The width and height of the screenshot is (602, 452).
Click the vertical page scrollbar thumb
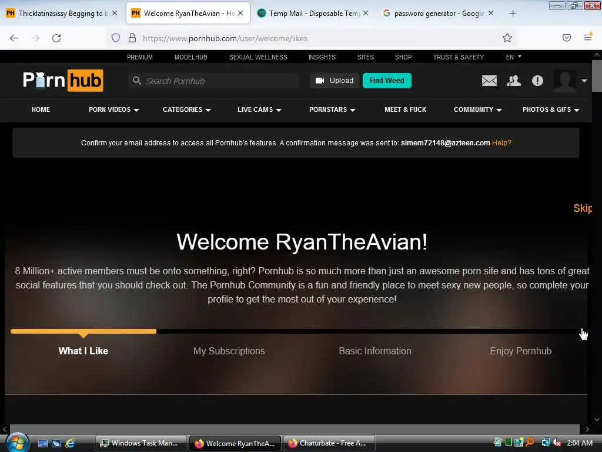[x=597, y=76]
